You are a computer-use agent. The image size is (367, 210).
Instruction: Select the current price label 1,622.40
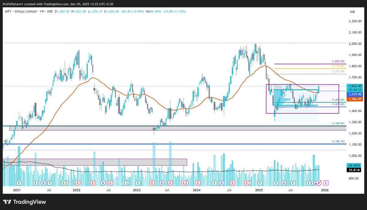click(x=355, y=86)
